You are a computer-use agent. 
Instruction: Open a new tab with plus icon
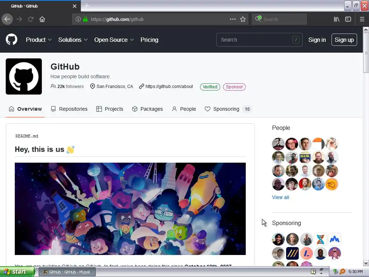pyautogui.click(x=87, y=6)
